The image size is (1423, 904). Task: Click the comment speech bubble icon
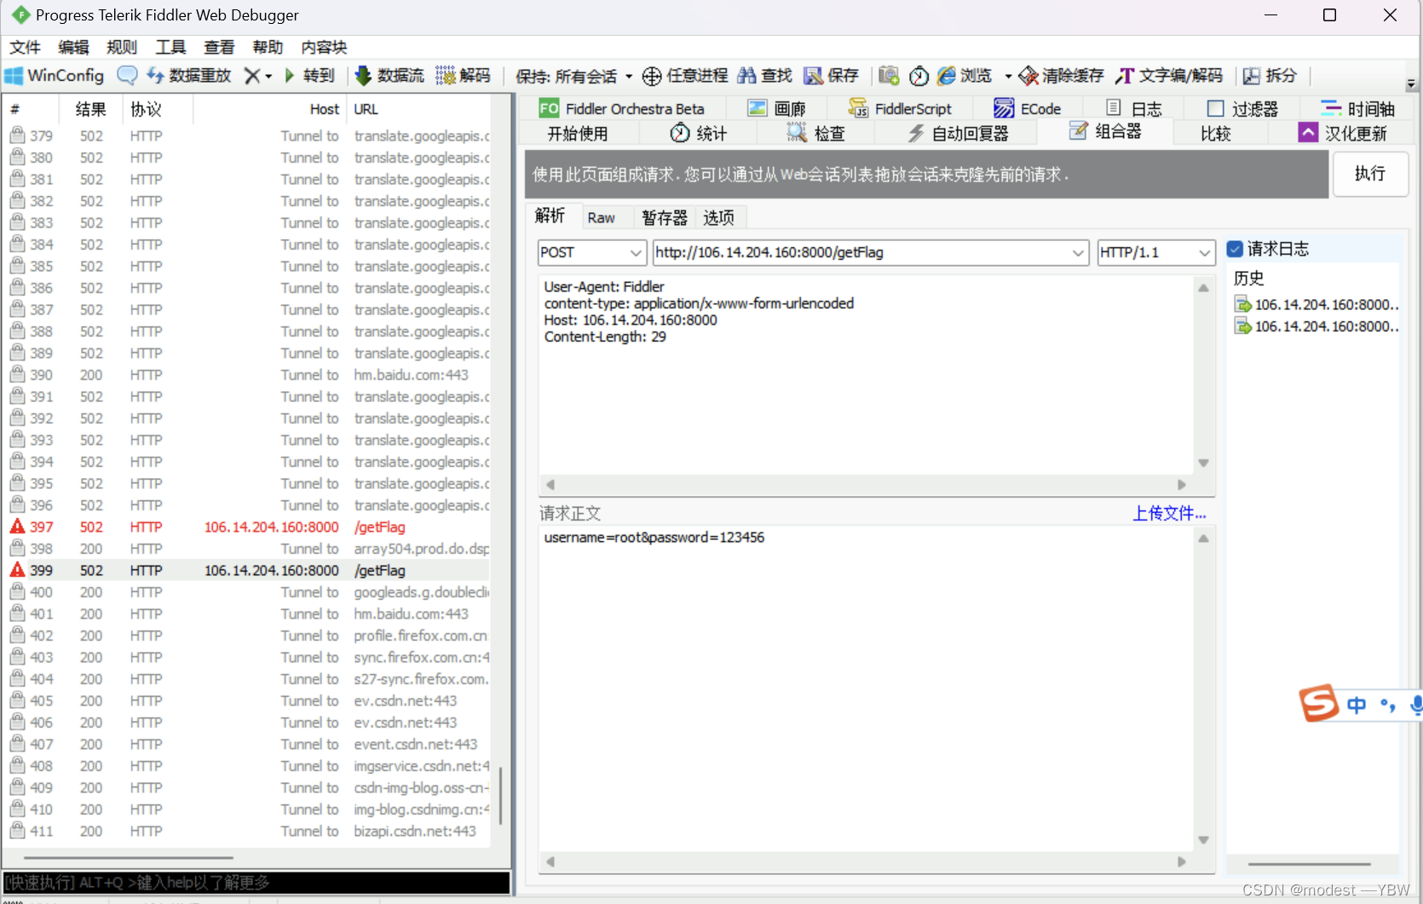(127, 76)
